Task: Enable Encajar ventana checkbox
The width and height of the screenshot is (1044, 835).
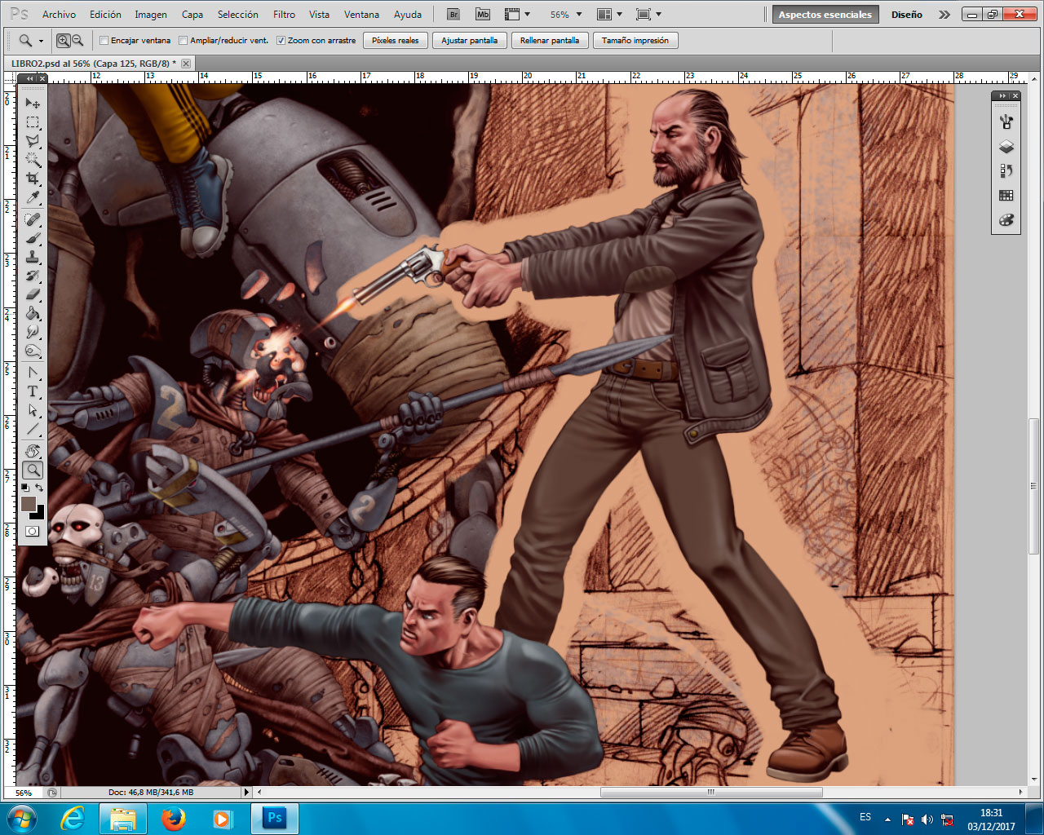Action: [x=104, y=40]
